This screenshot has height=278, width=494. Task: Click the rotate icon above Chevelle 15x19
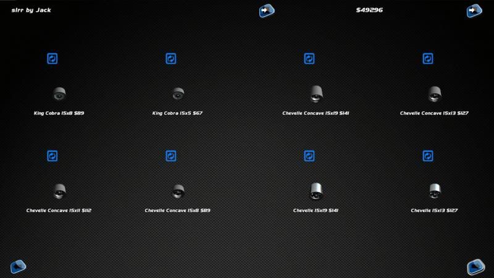pyautogui.click(x=309, y=156)
